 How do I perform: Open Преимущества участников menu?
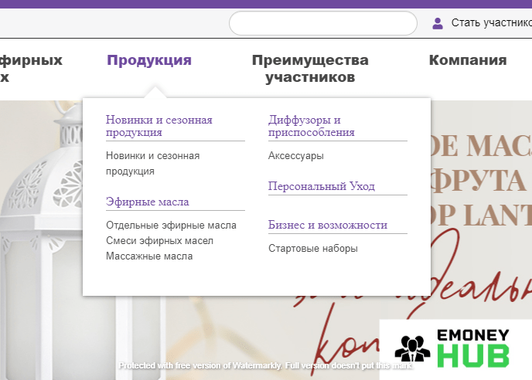[x=310, y=69]
